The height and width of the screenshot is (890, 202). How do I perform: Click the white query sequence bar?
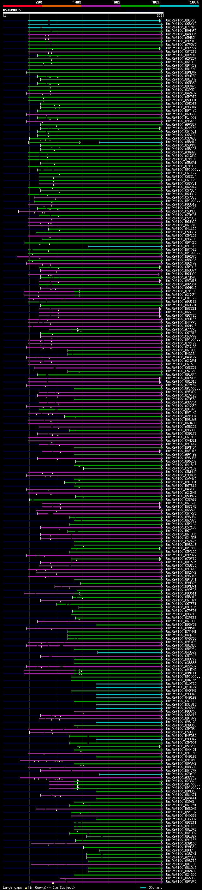[x=83, y=13]
